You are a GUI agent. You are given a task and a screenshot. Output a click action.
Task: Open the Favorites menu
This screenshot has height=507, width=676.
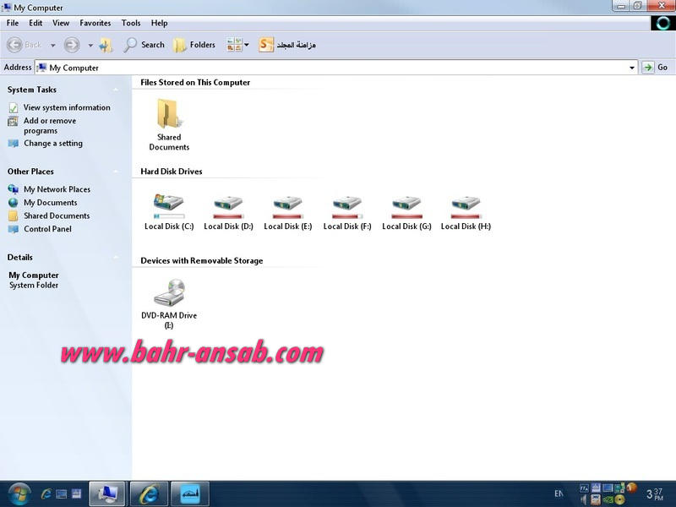[95, 23]
